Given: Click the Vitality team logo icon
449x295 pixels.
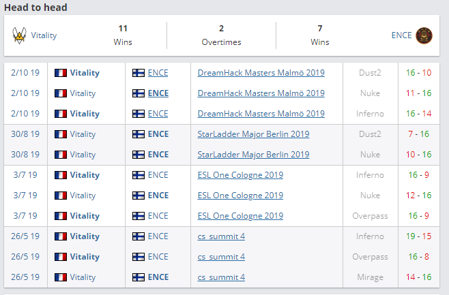Looking at the screenshot, I should [x=18, y=35].
